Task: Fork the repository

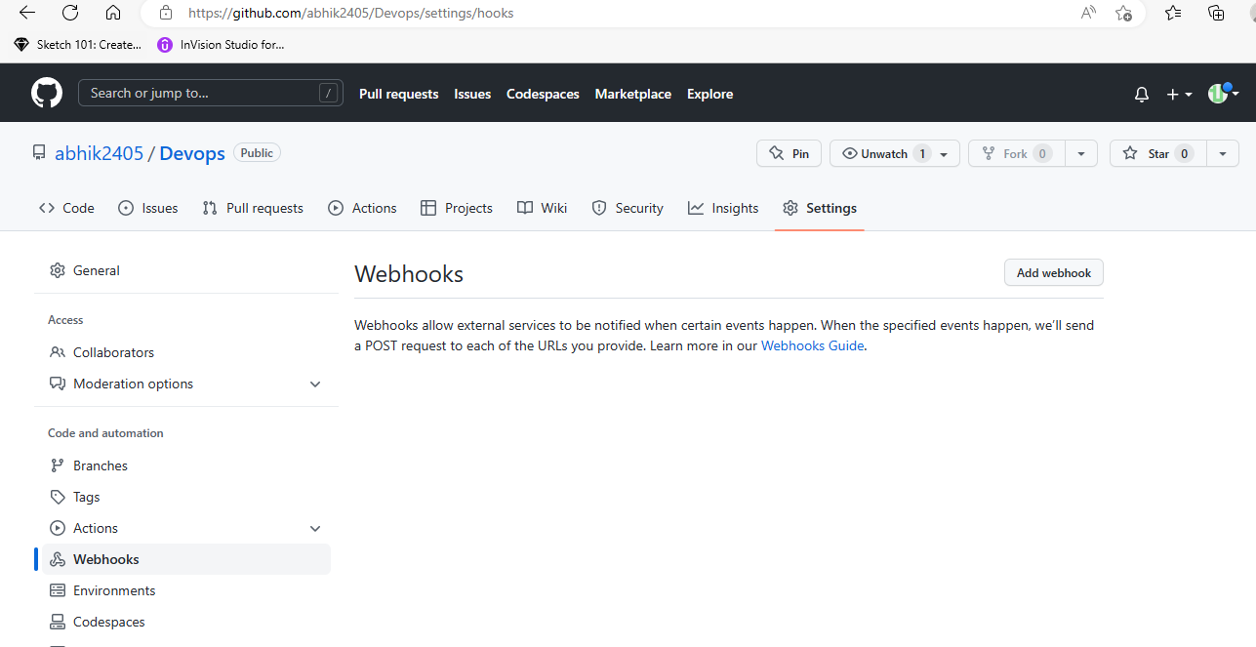Action: pos(1015,153)
